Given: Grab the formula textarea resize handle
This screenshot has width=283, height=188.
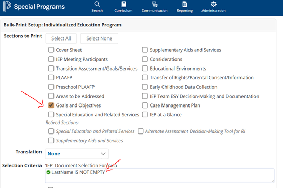Looking at the screenshot, I should click(x=273, y=181).
